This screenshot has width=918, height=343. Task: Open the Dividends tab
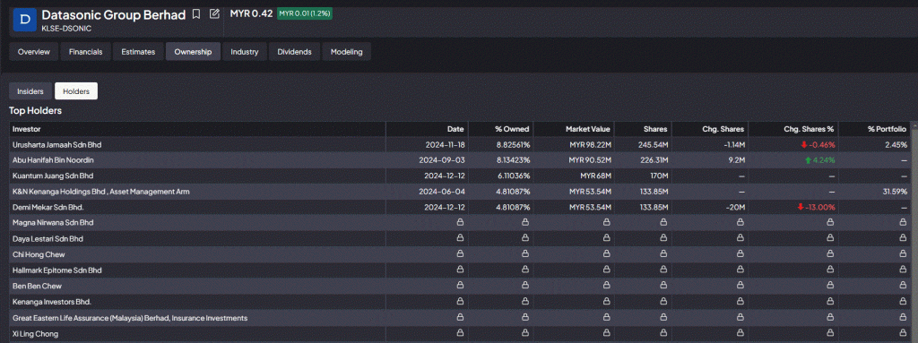(294, 52)
